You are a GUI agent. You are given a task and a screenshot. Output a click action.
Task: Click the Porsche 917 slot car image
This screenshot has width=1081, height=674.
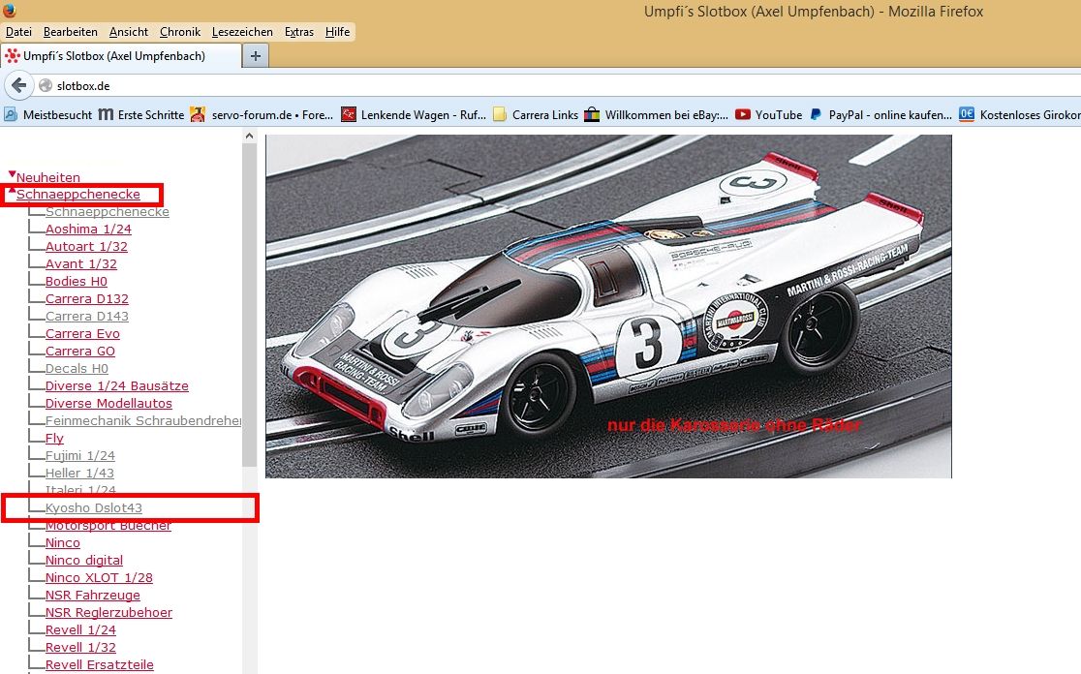[x=608, y=306]
